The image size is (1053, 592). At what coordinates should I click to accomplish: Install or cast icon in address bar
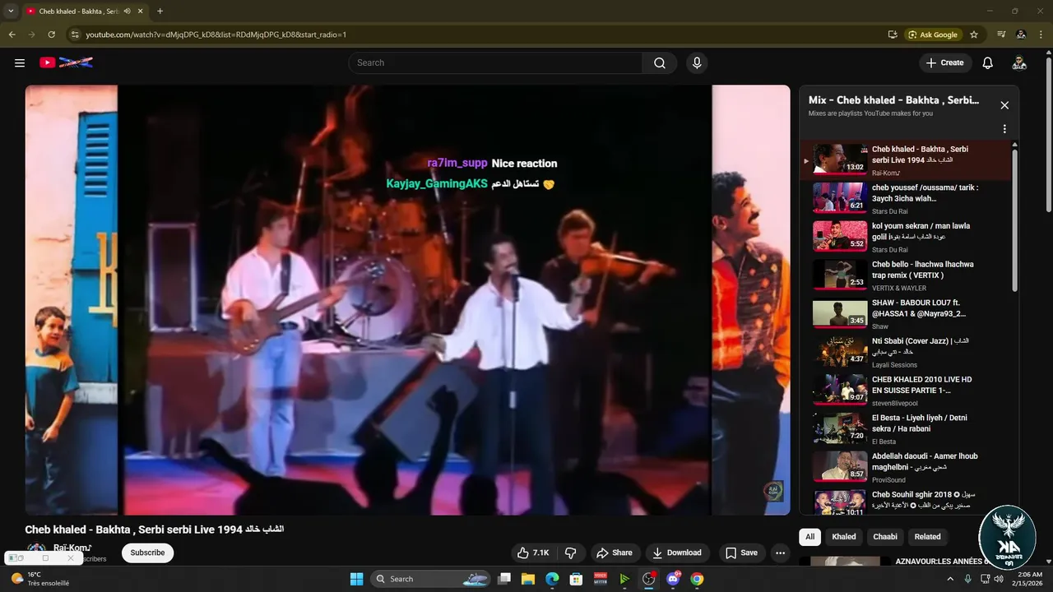893,35
